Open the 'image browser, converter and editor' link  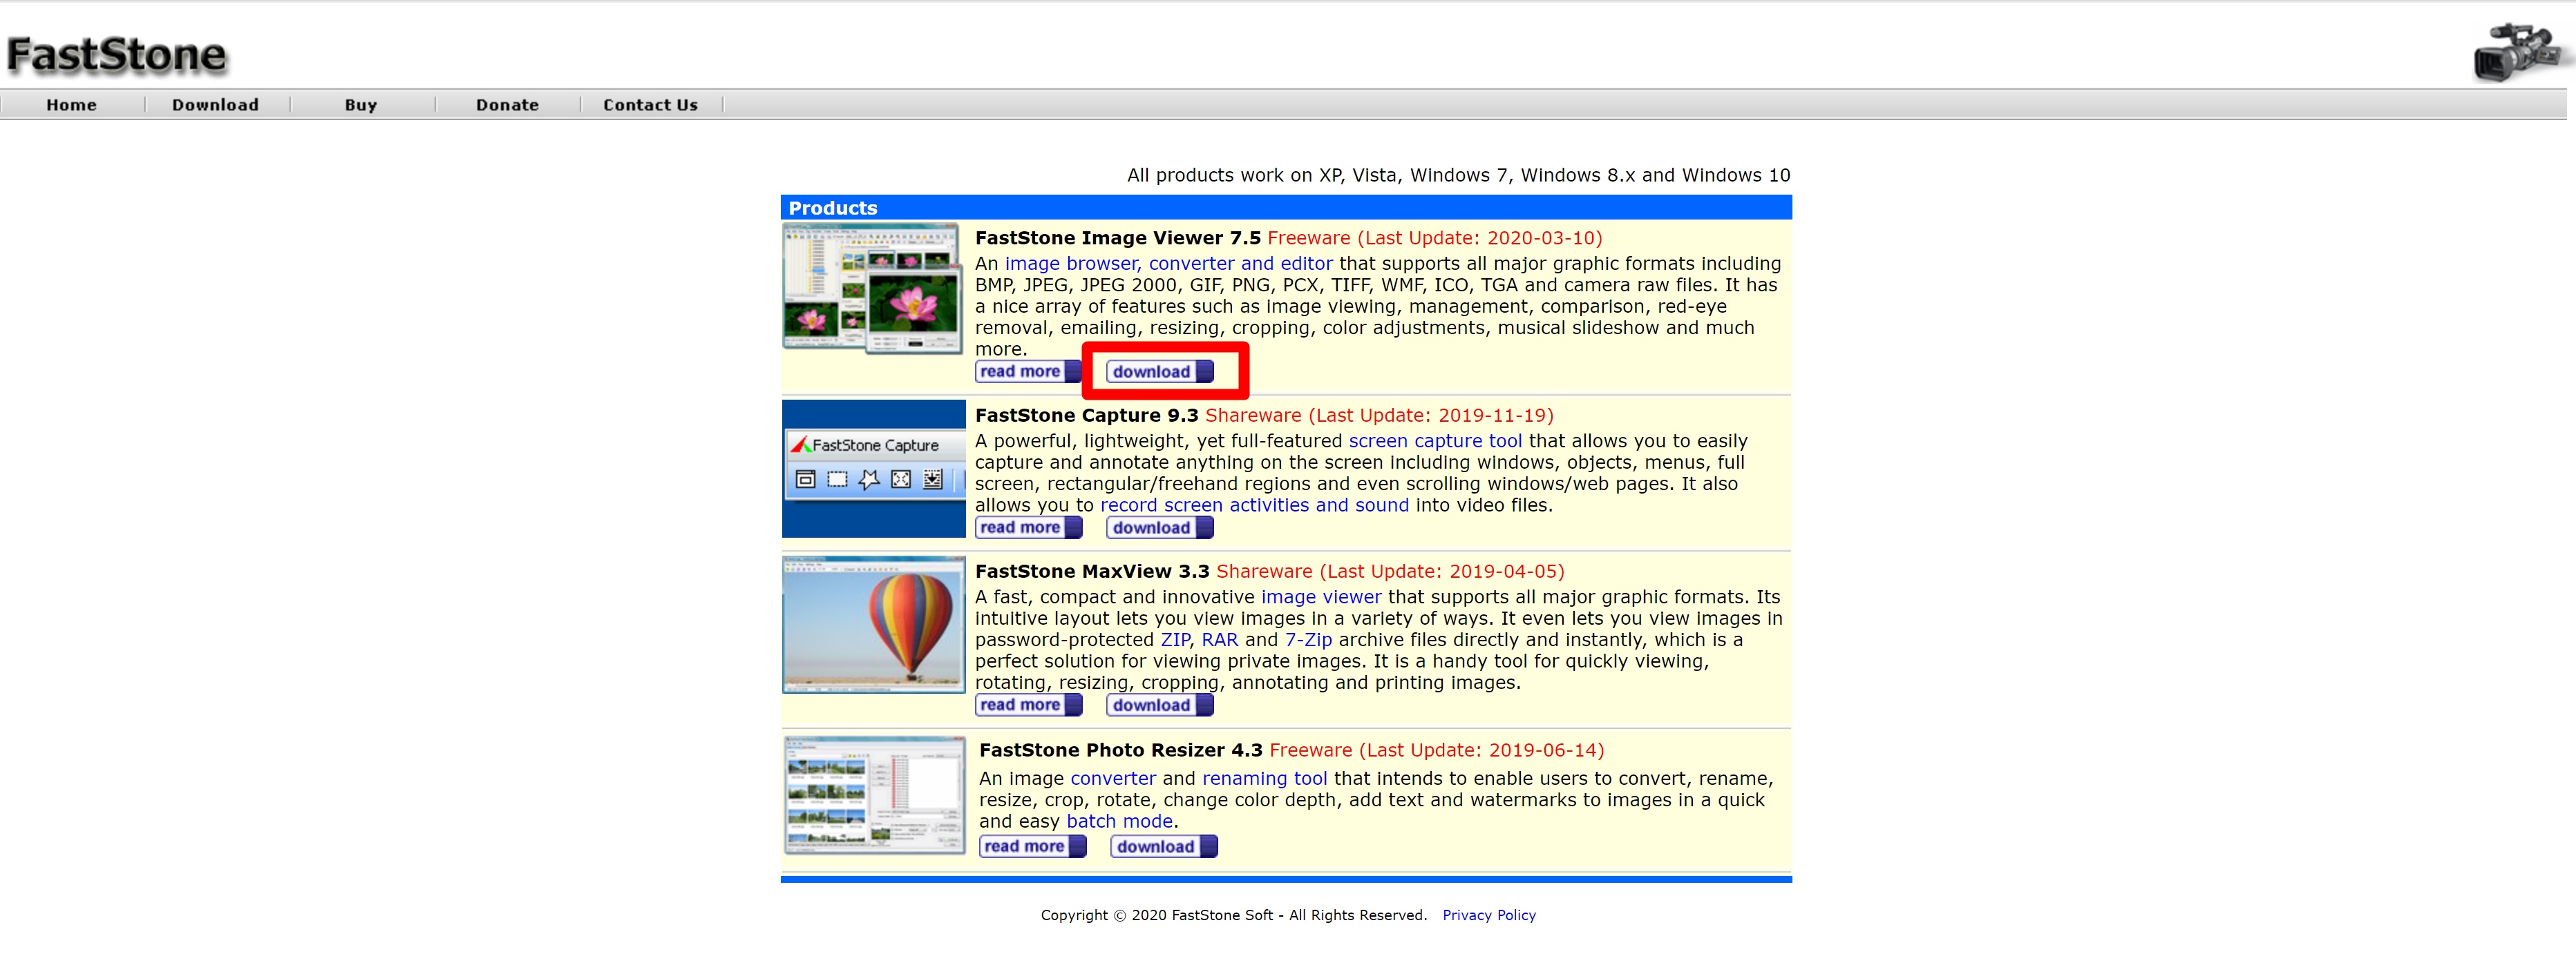pyautogui.click(x=1168, y=264)
